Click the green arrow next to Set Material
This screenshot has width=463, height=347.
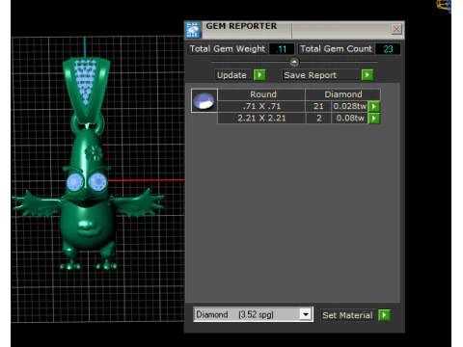coord(384,315)
